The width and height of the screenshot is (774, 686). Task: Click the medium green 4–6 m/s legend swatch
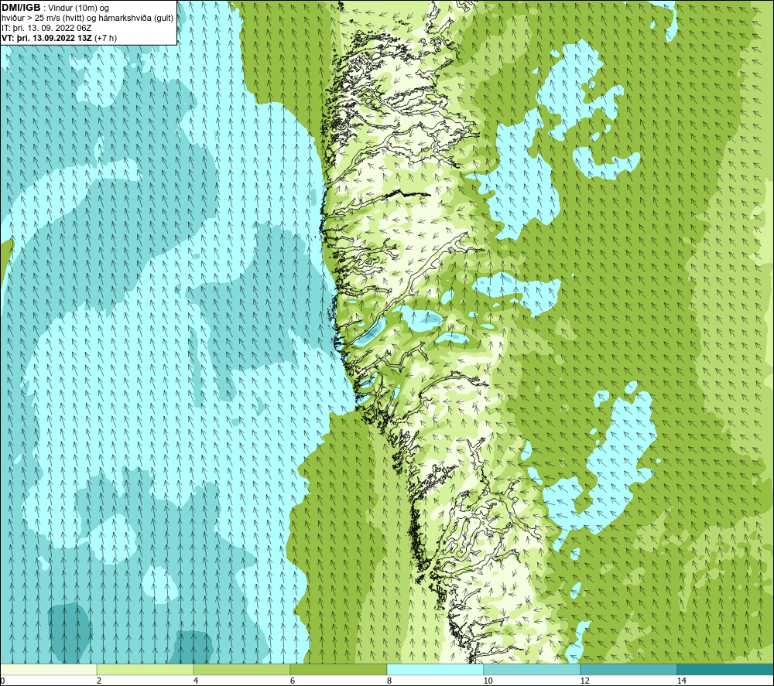241,670
